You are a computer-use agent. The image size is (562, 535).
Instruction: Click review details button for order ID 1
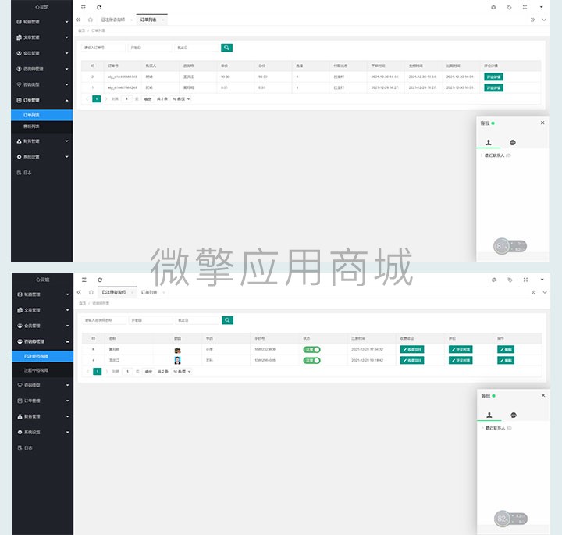[493, 87]
